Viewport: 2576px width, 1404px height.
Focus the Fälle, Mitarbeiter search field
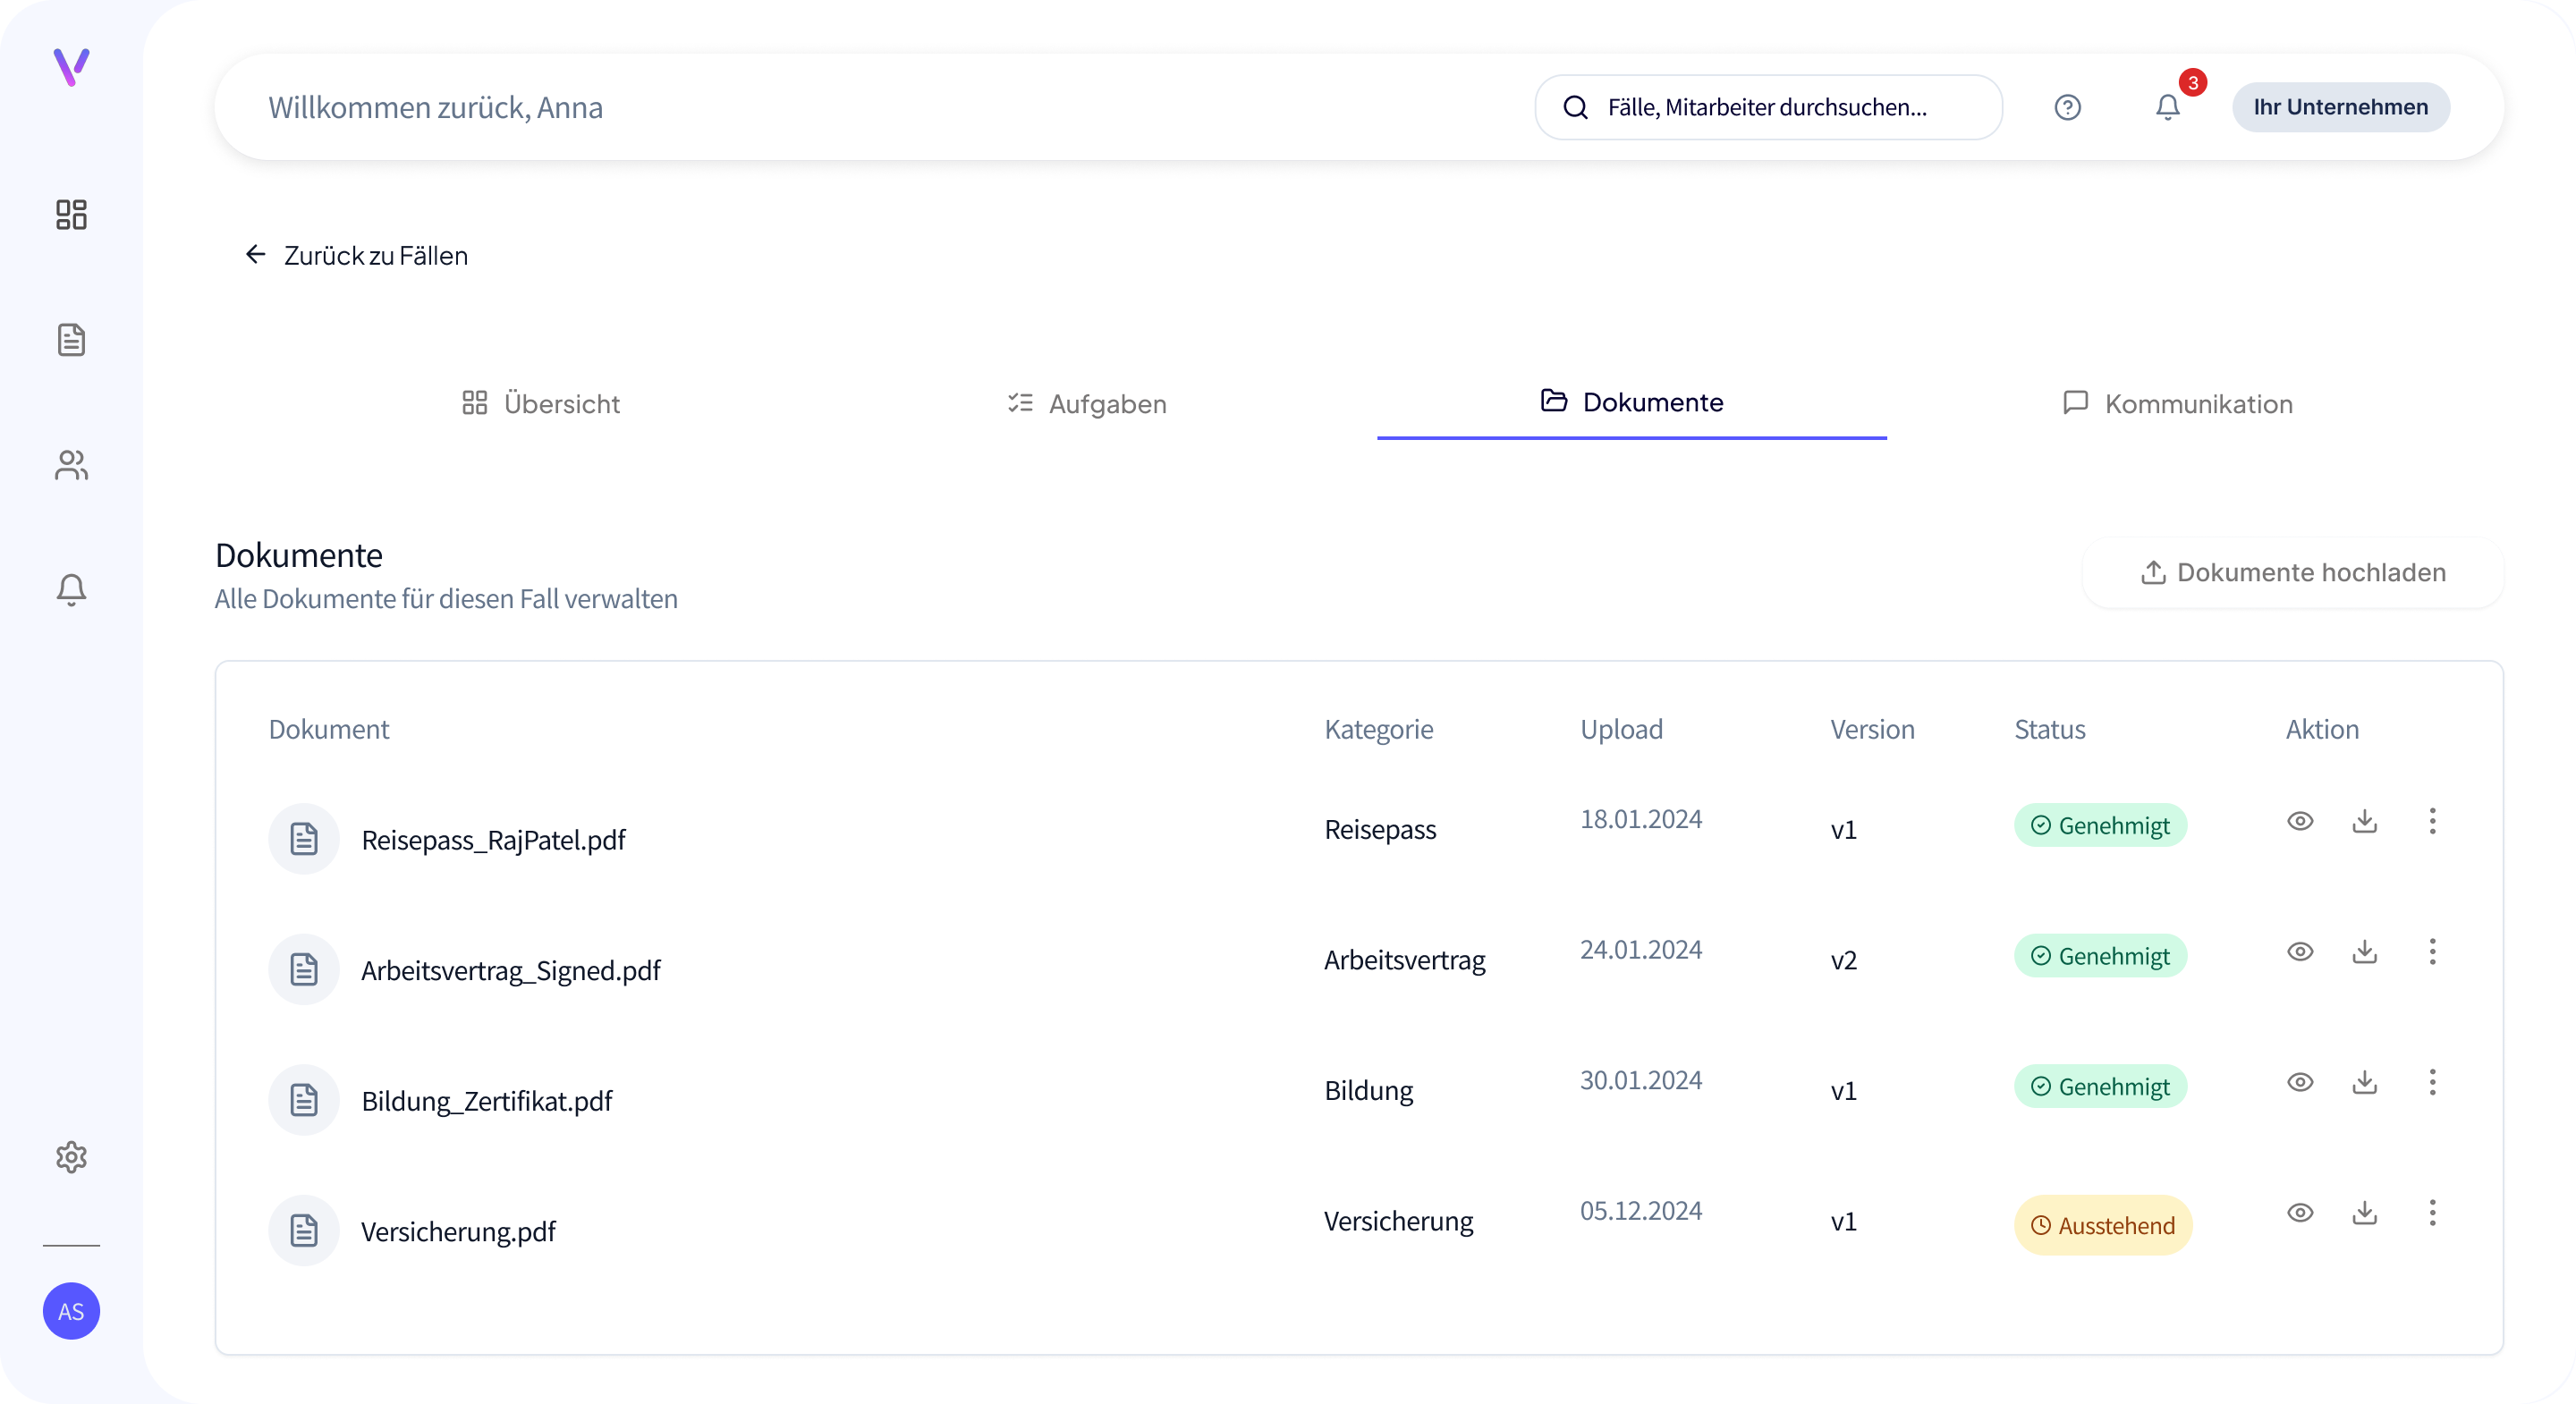tap(1767, 107)
